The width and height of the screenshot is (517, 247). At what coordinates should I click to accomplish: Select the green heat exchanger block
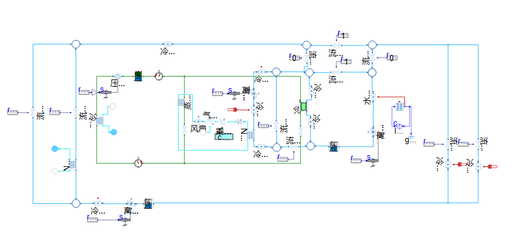point(303,107)
